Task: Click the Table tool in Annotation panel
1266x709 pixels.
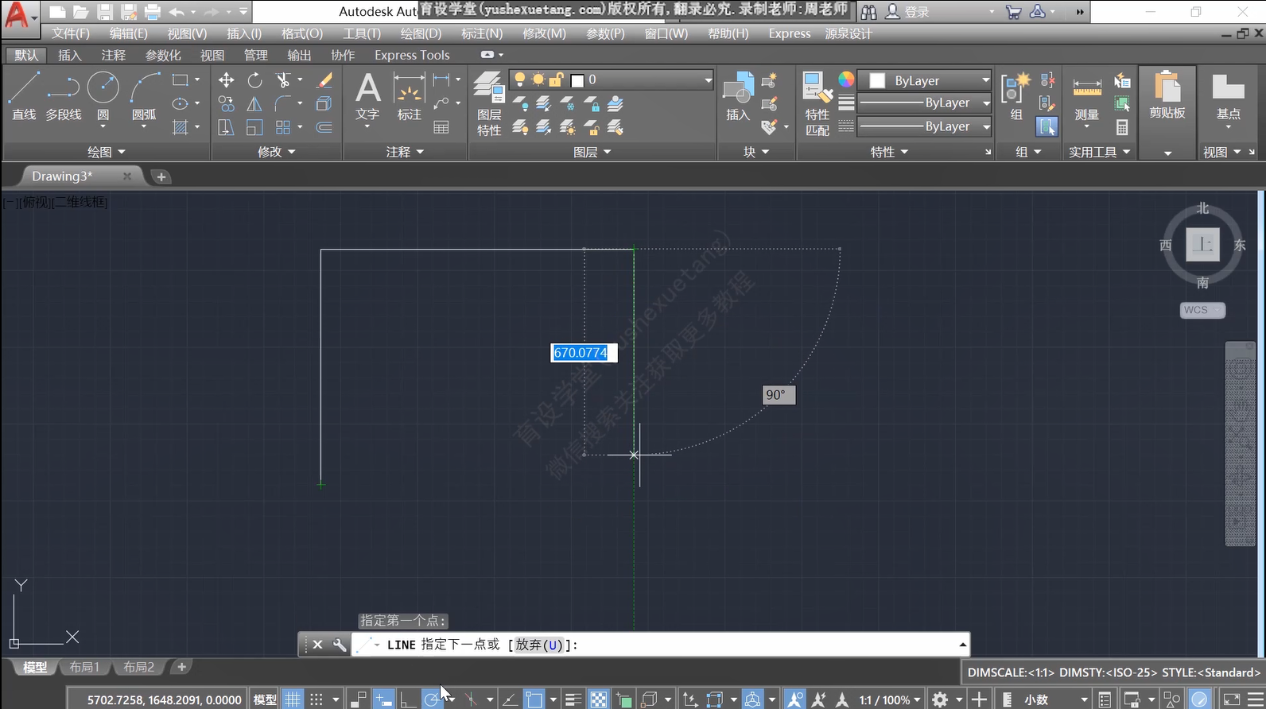Action: pyautogui.click(x=441, y=127)
